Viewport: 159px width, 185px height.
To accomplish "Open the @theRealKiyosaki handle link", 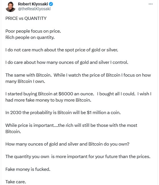I will pyautogui.click(x=34, y=9).
